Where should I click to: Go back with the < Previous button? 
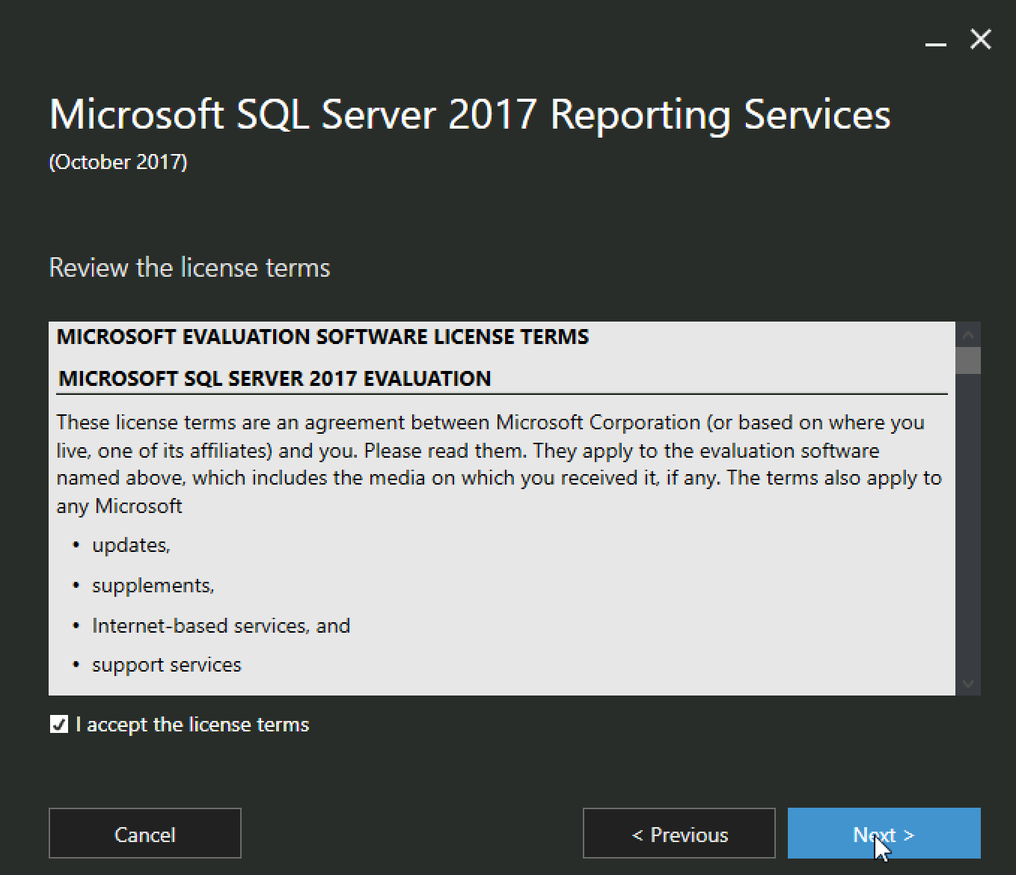point(679,833)
